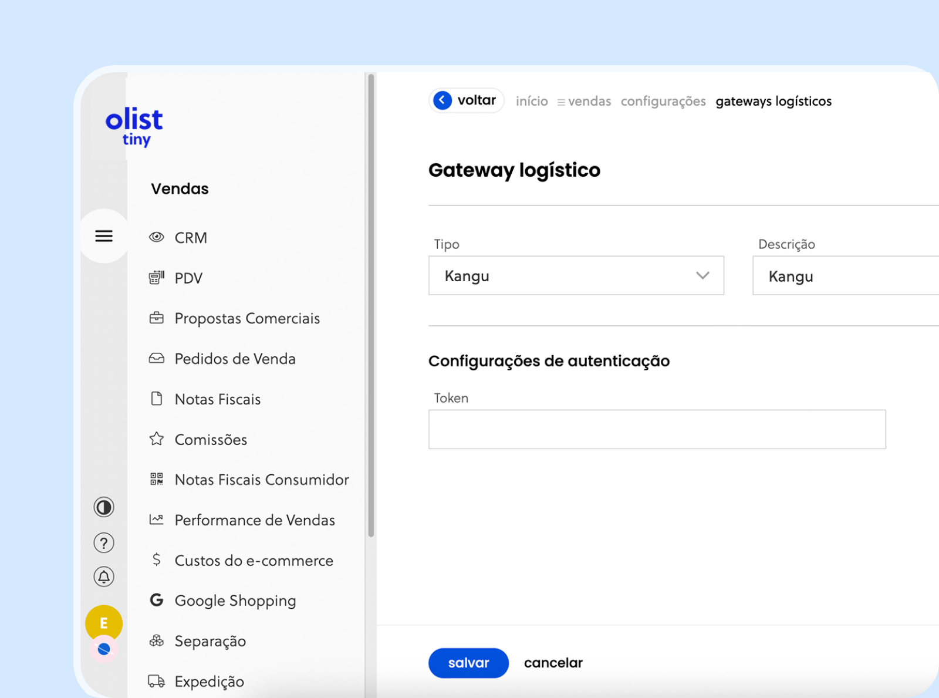This screenshot has width=939, height=698.
Task: Open PDV menu item
Action: coord(188,278)
